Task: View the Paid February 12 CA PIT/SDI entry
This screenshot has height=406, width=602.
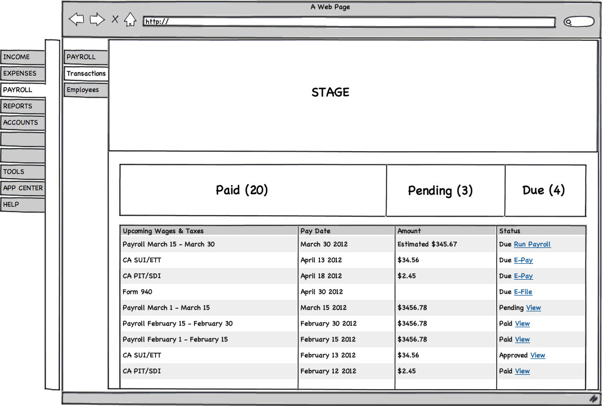Action: coord(522,371)
